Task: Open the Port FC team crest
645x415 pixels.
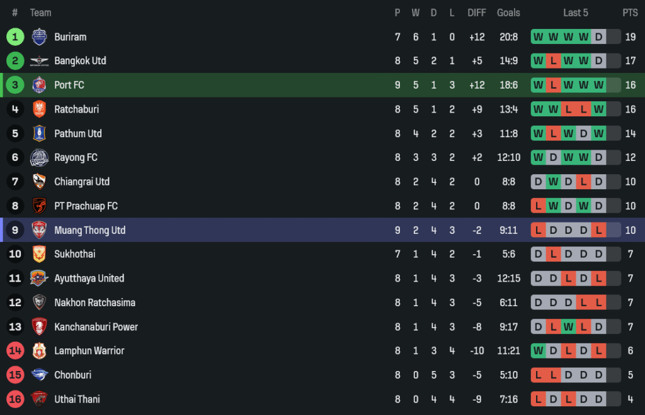Action: coord(39,85)
